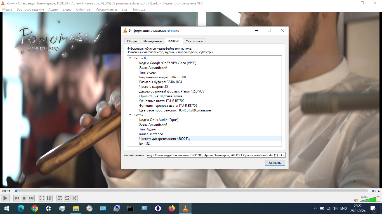The width and height of the screenshot is (382, 214).
Task: Open the Инструменты menu
Action: coord(106,9)
